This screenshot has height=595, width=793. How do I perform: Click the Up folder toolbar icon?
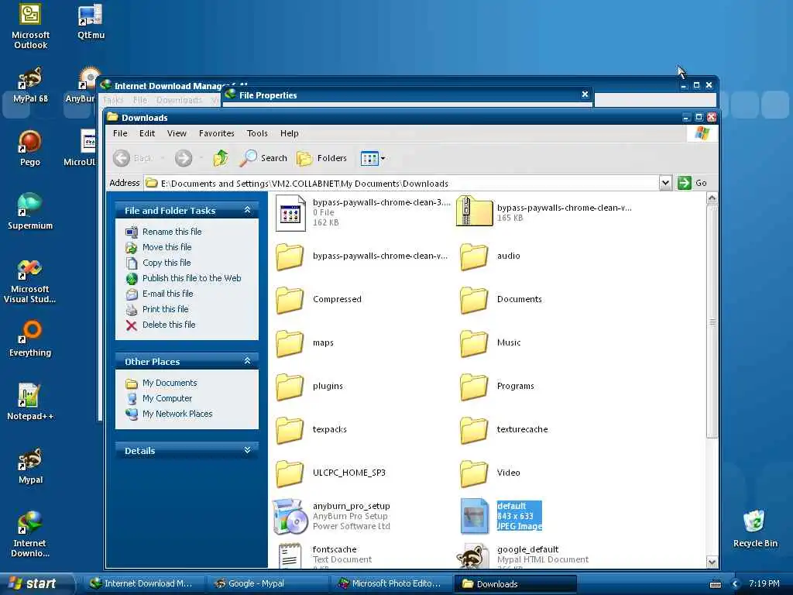[x=221, y=158]
